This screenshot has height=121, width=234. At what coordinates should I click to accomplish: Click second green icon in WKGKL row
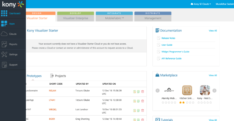[138, 110]
